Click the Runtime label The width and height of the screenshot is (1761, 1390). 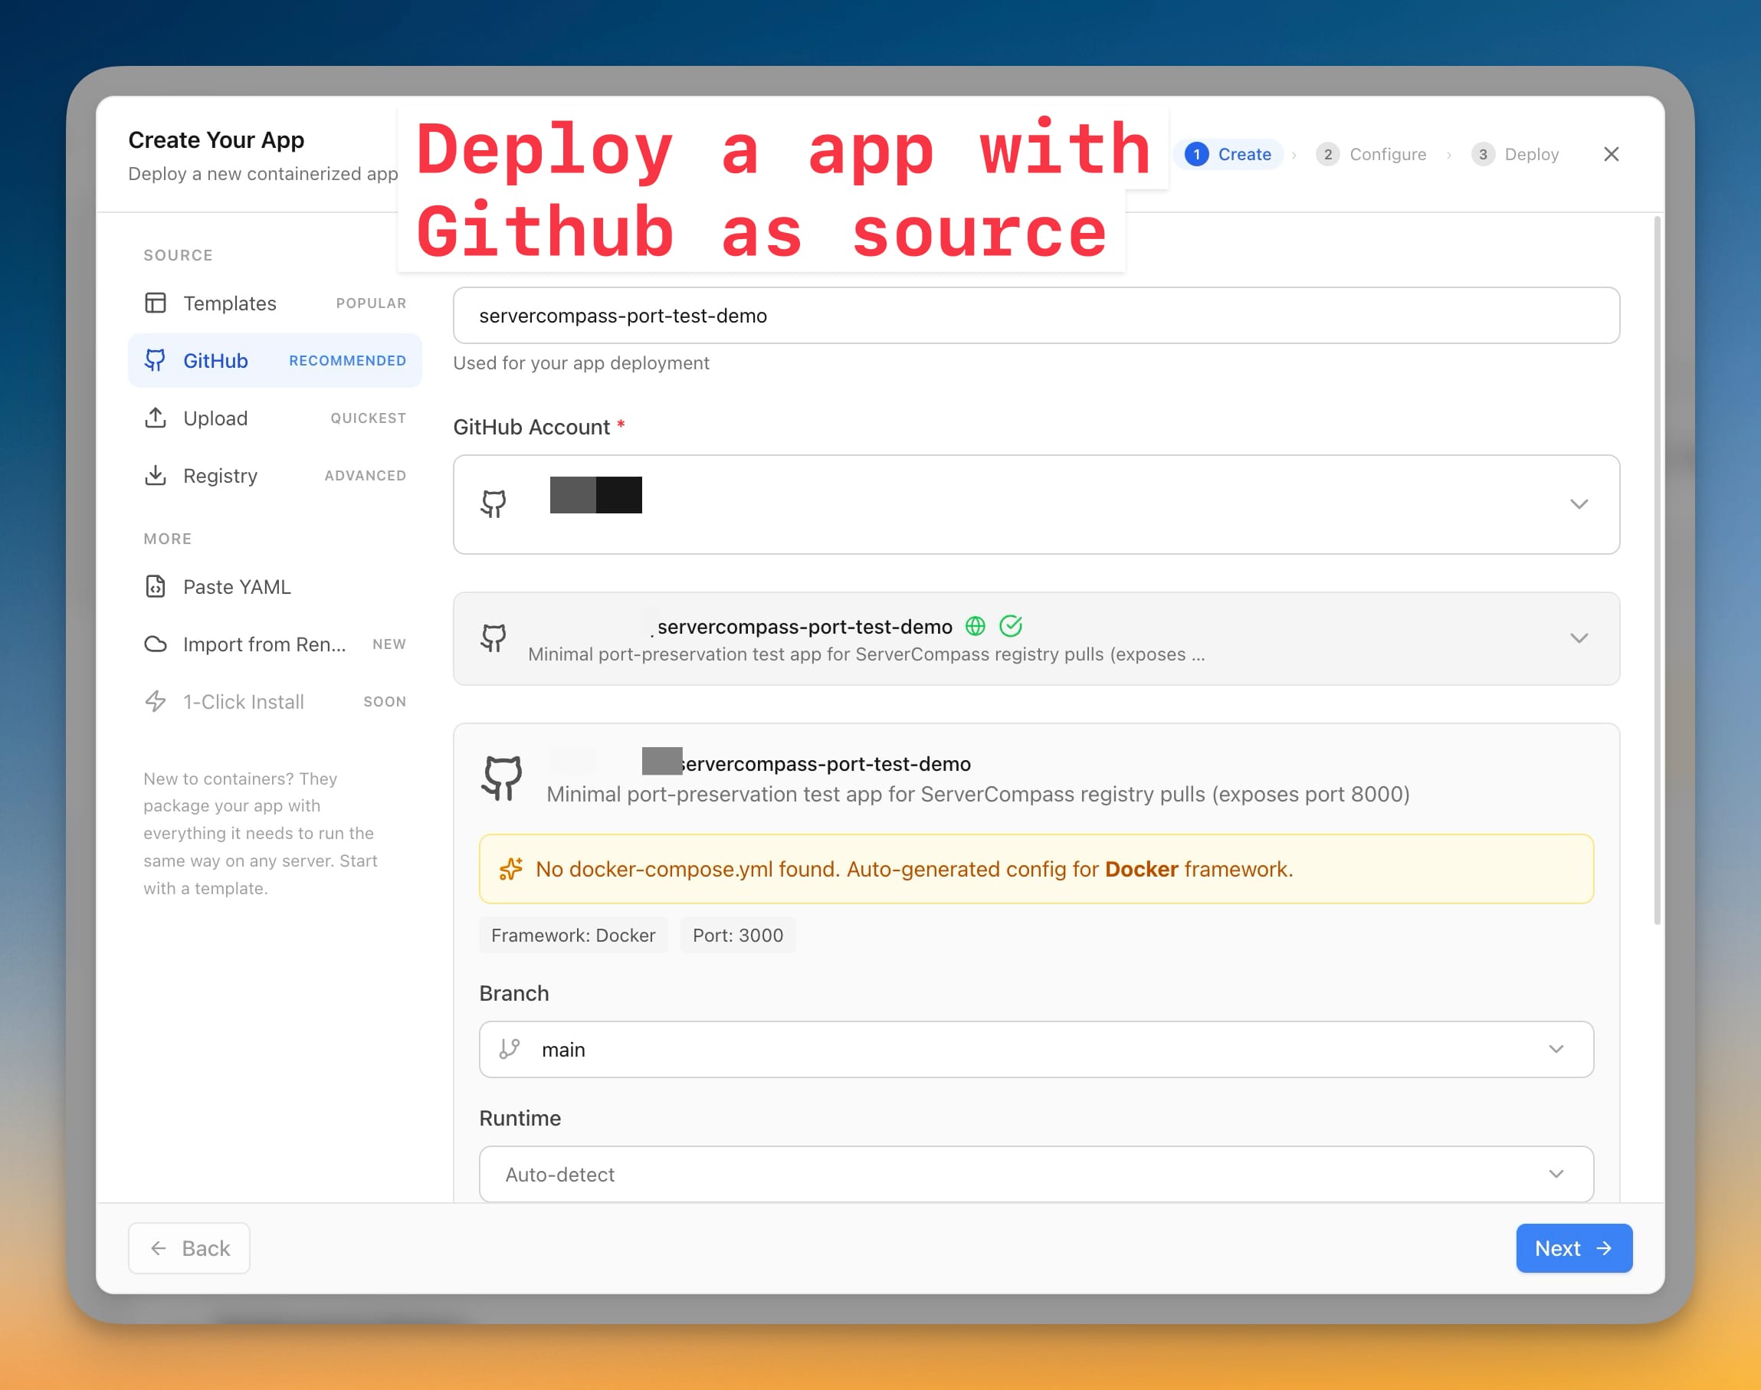pos(520,1117)
